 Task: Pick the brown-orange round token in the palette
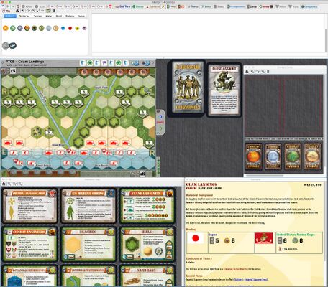click(x=27, y=28)
